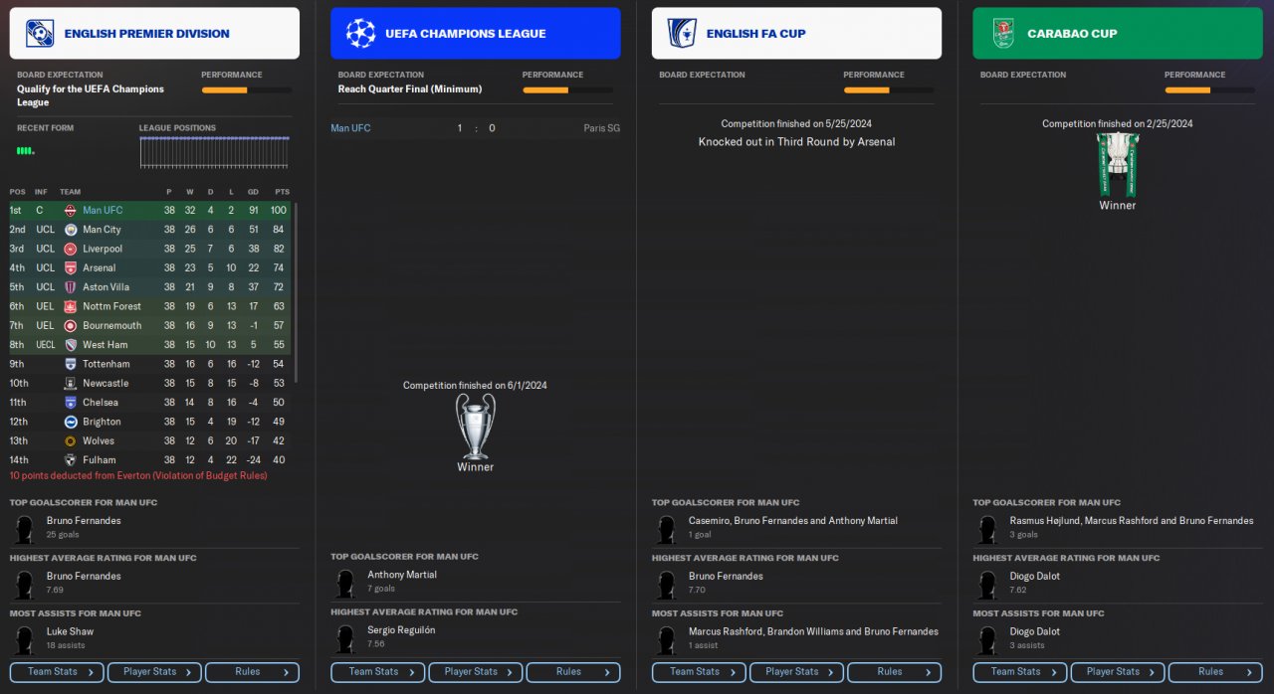Screen dimensions: 1274x694
Task: Click the Carabao Cup winner trophy image
Action: point(1117,165)
